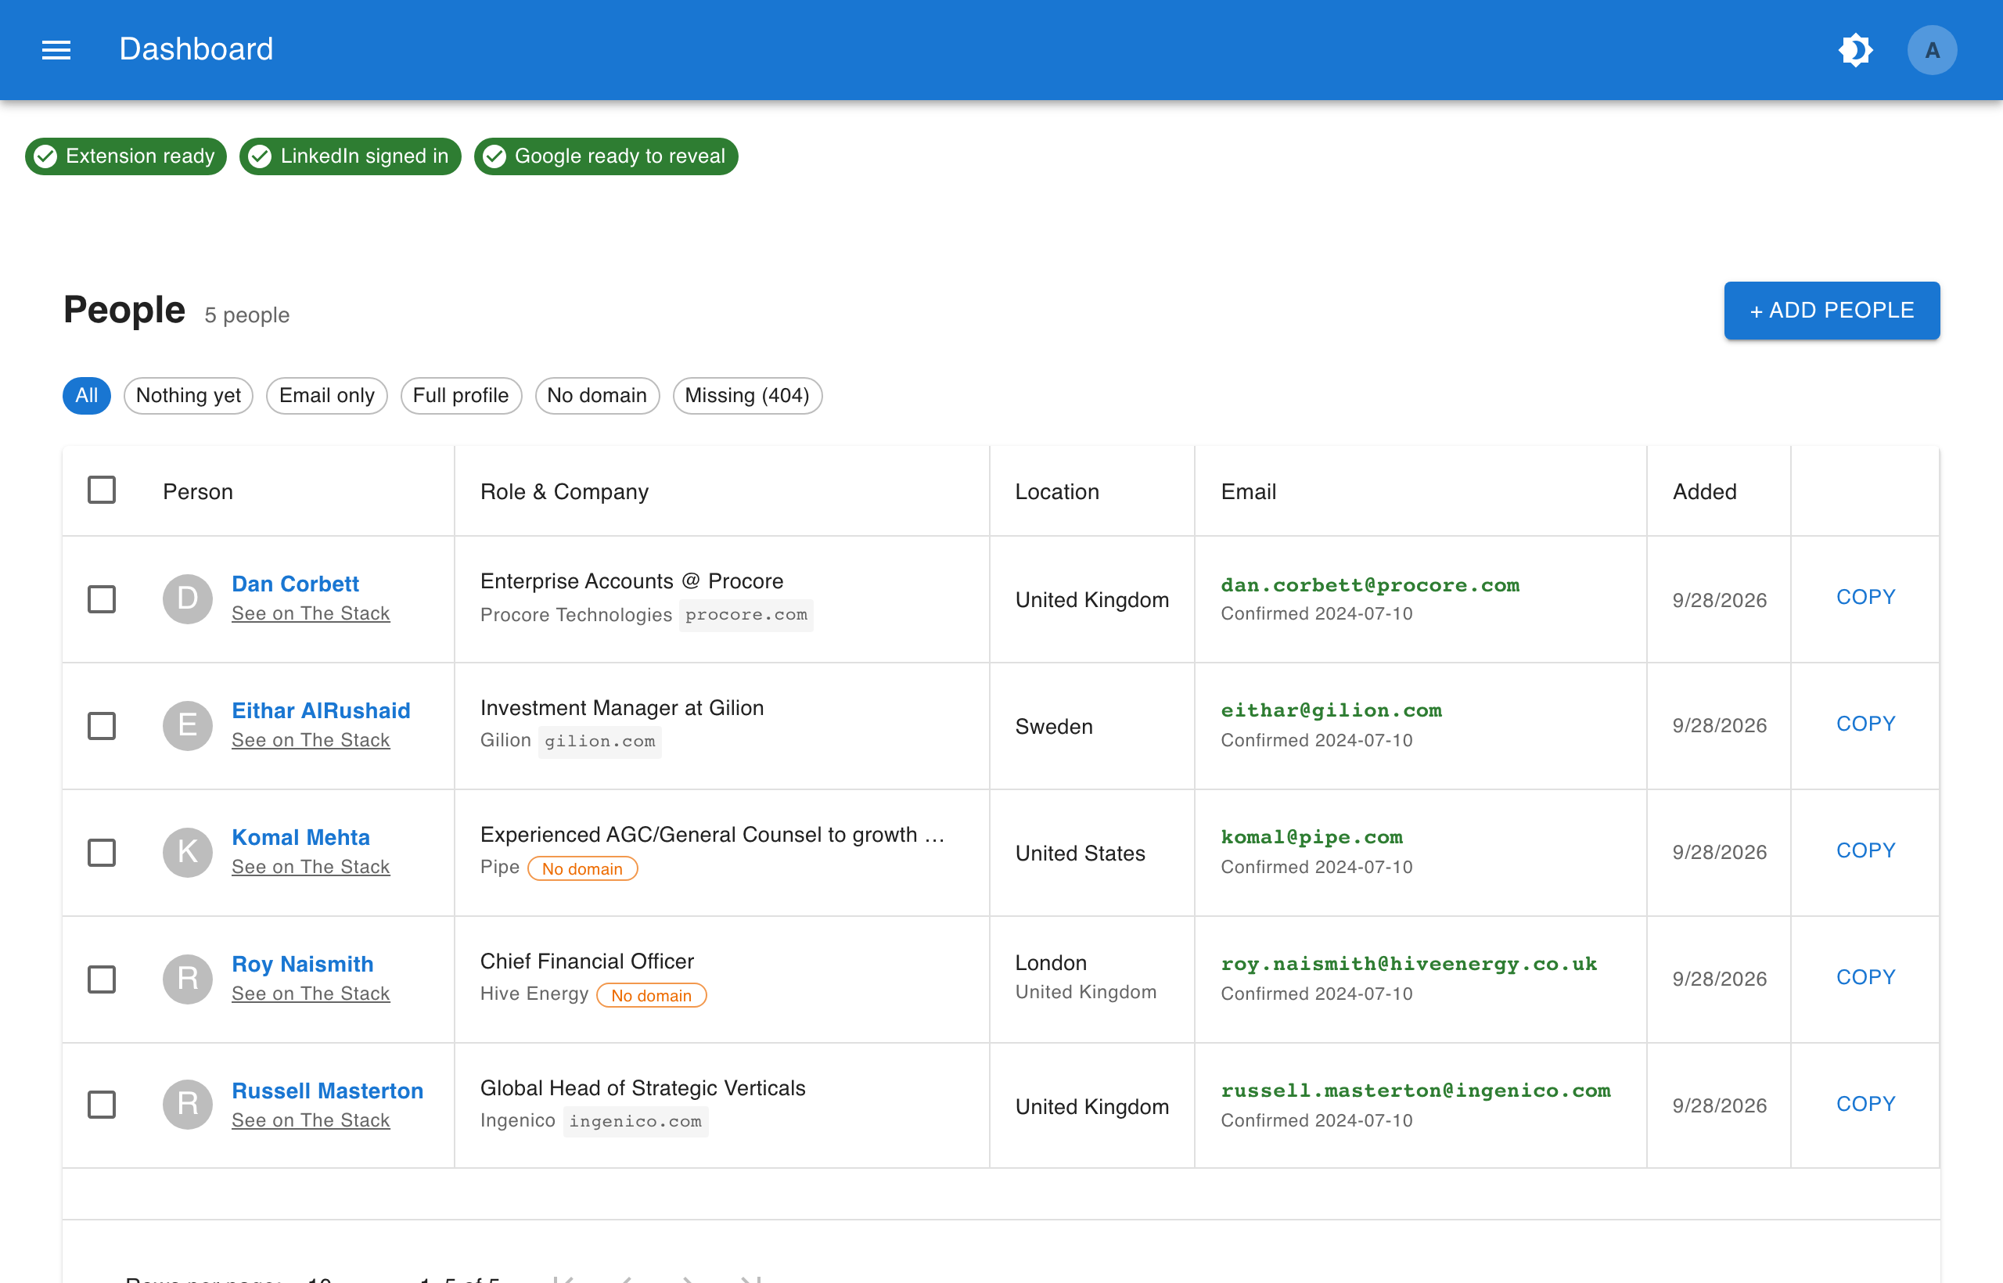
Task: Select the Dan Corbett row checkbox
Action: click(x=102, y=599)
